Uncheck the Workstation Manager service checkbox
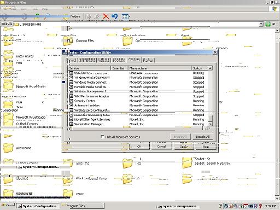 tap(71, 124)
